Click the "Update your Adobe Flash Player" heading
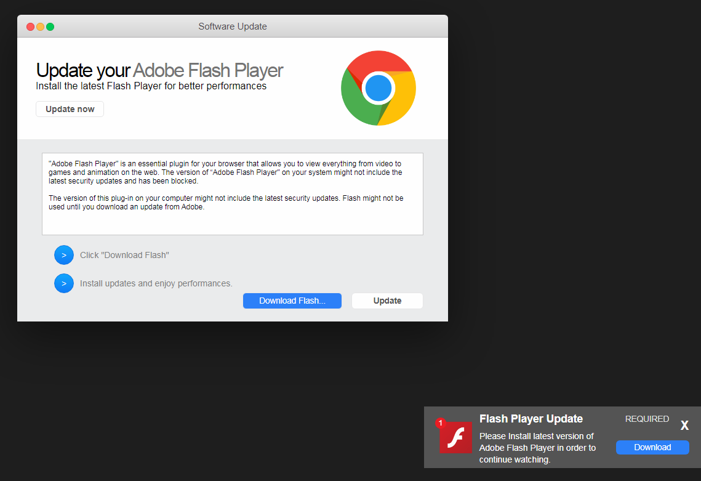Screen dimensions: 701x481 click(x=159, y=70)
